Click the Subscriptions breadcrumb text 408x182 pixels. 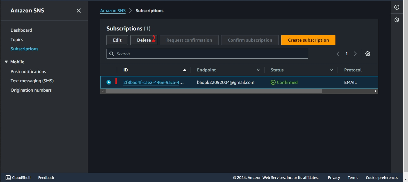click(149, 11)
